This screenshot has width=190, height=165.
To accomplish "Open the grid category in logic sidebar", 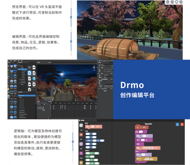I will [81, 126].
